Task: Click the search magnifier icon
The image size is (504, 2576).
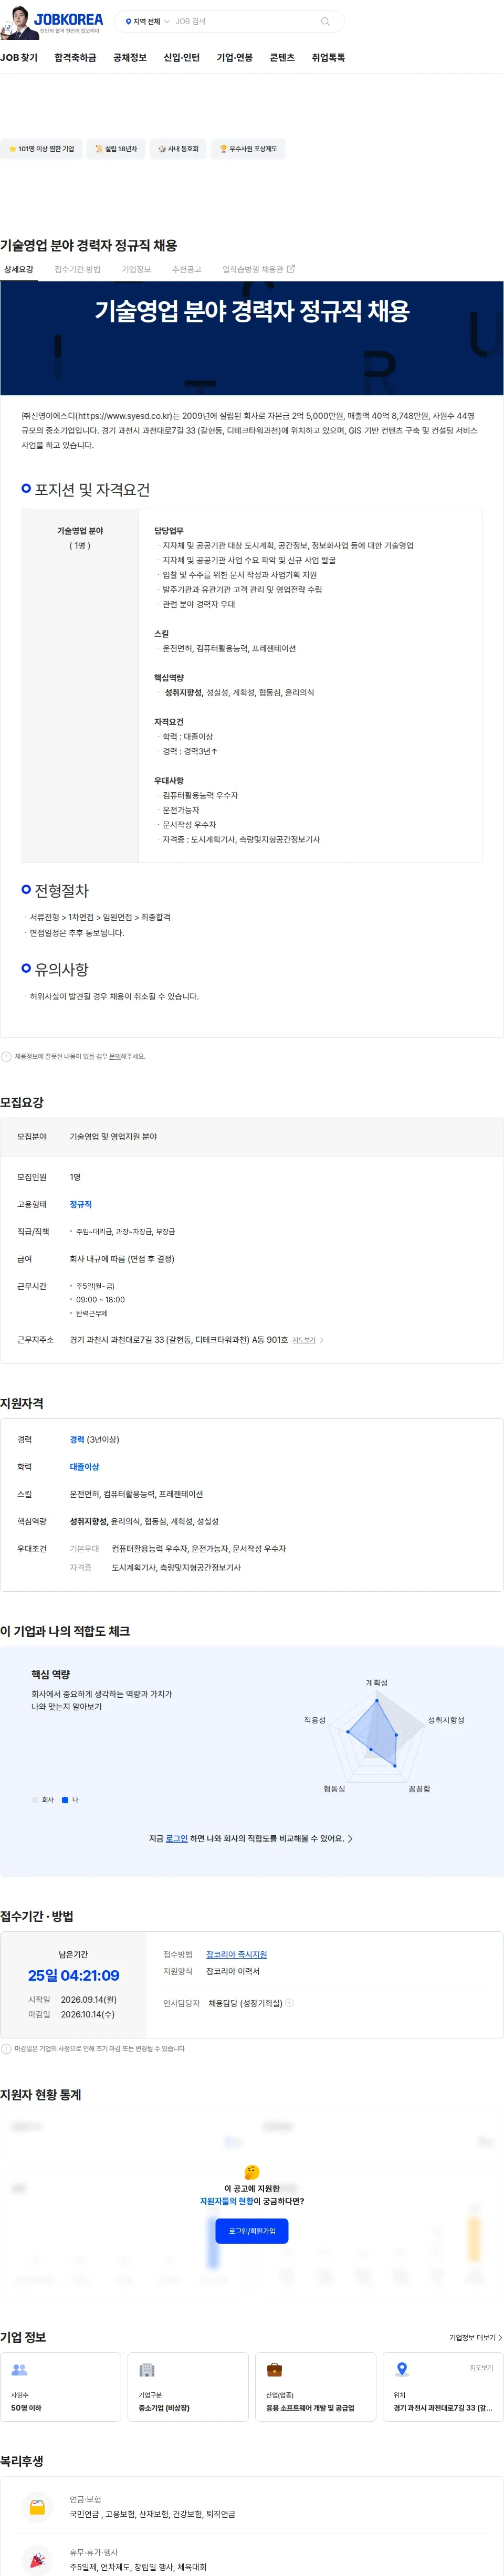Action: (325, 21)
